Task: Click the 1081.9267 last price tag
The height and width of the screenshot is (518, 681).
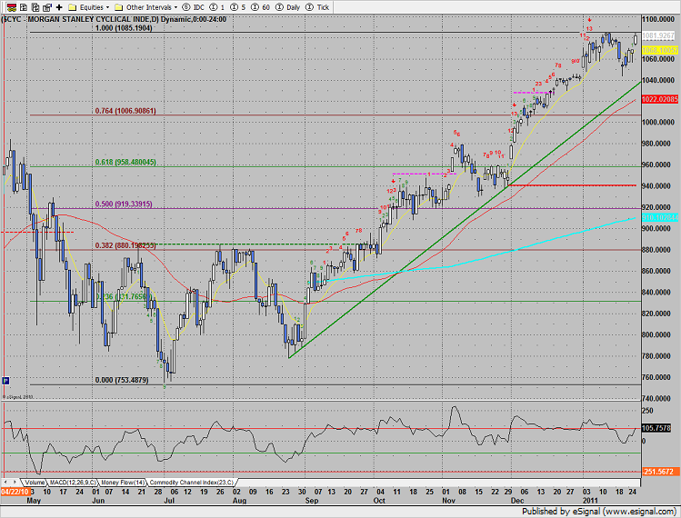Action: coord(658,35)
